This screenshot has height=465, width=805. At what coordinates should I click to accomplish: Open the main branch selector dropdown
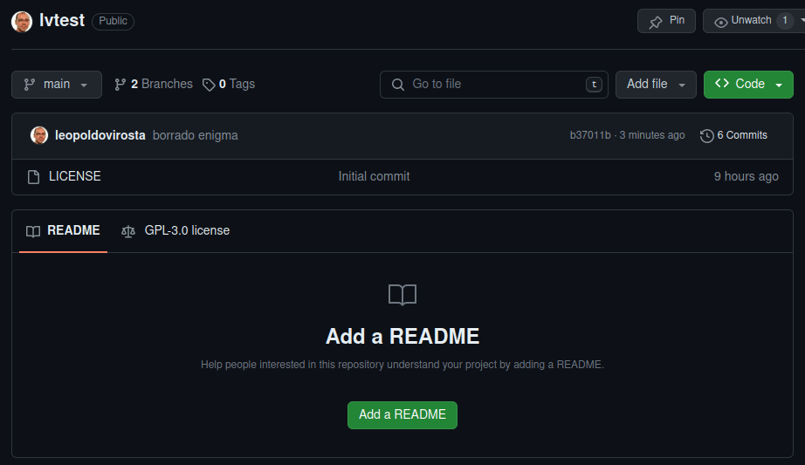(57, 85)
